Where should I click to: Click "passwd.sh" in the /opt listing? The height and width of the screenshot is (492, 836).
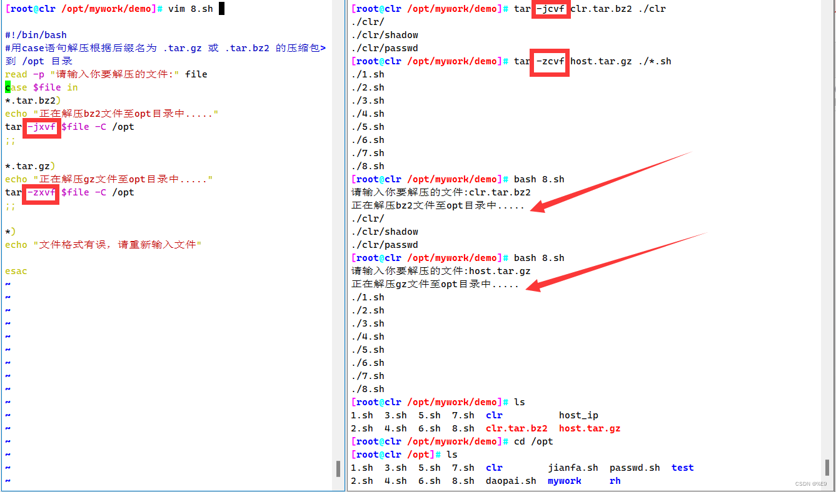635,468
